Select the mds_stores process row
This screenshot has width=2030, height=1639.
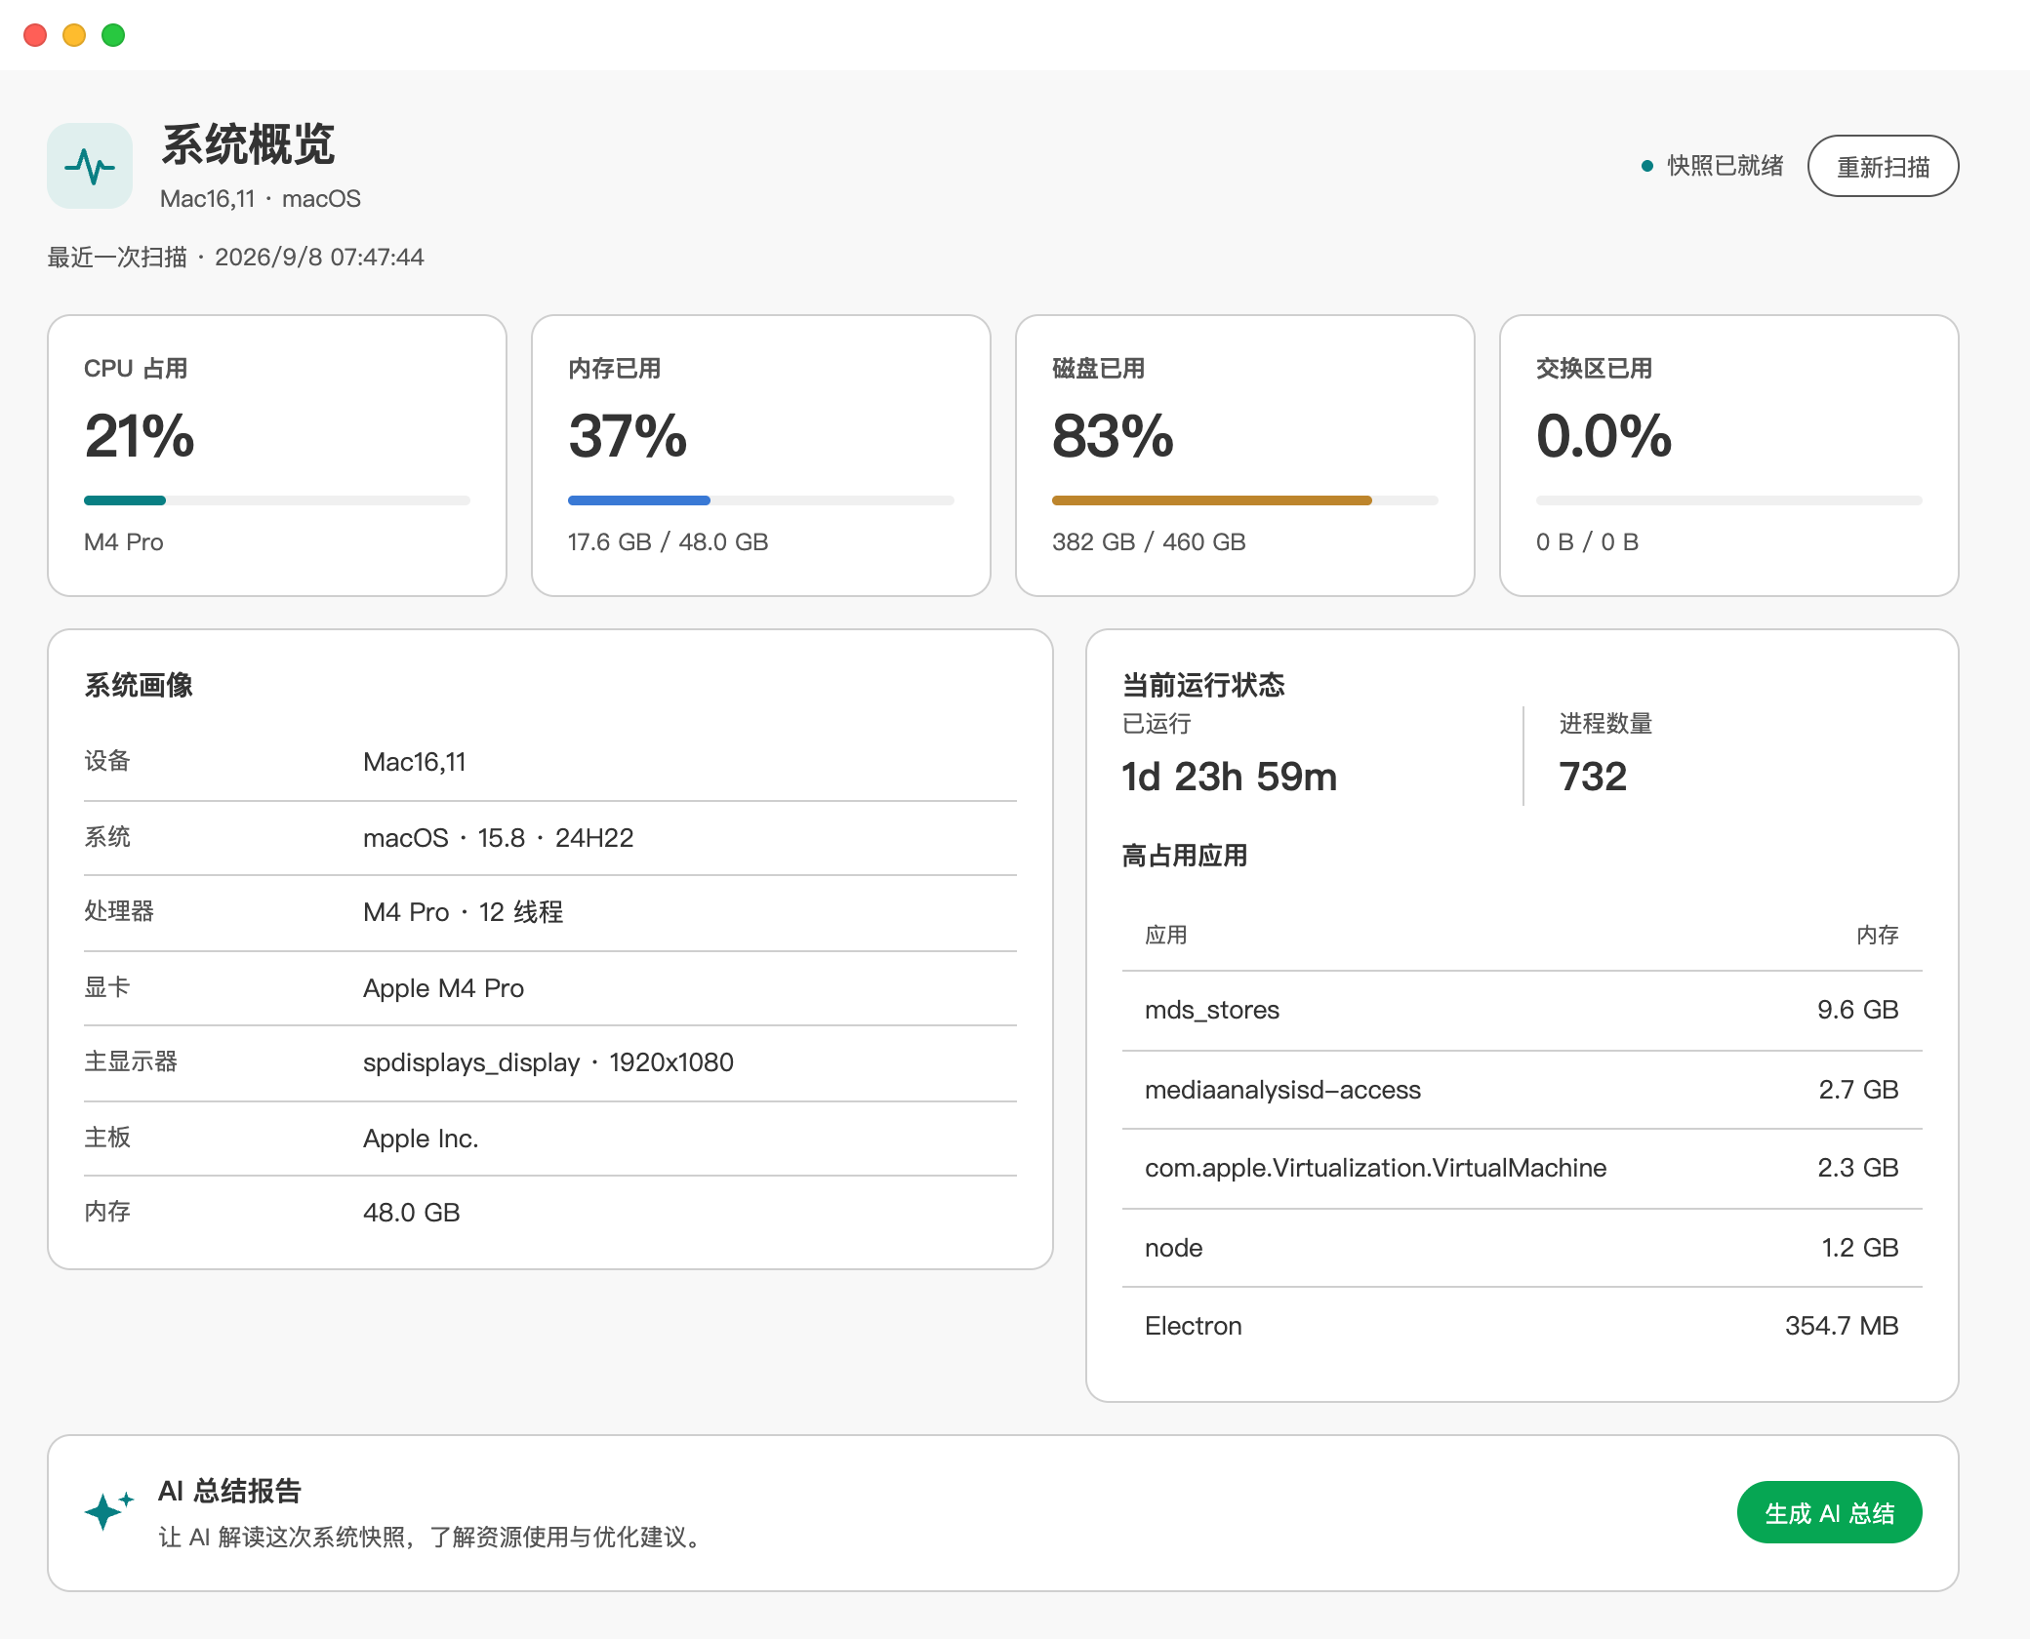1522,1010
